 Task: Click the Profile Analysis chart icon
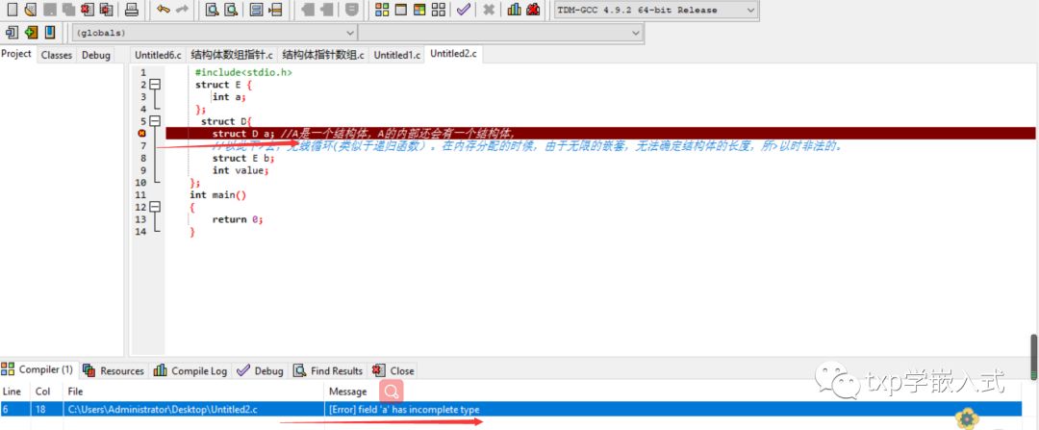[x=514, y=10]
